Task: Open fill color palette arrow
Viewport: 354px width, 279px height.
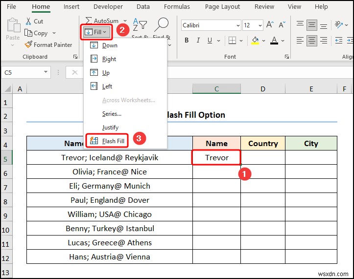Action: 263,41
